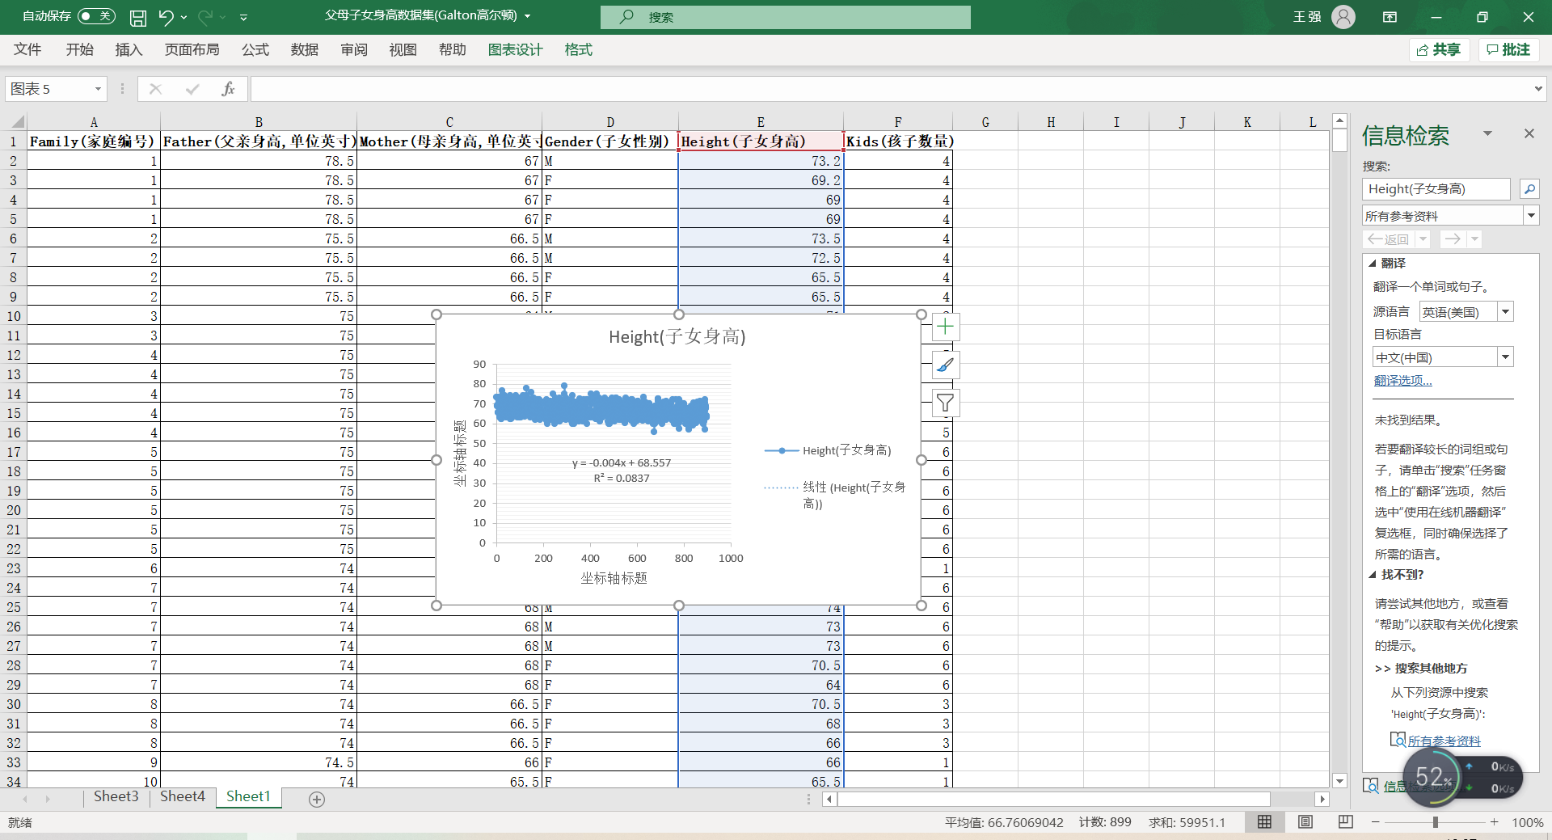Click the new sheet plus icon
Viewport: 1552px width, 840px height.
click(317, 799)
